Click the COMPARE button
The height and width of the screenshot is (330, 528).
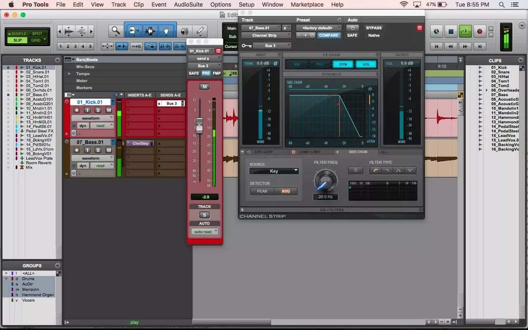click(329, 35)
